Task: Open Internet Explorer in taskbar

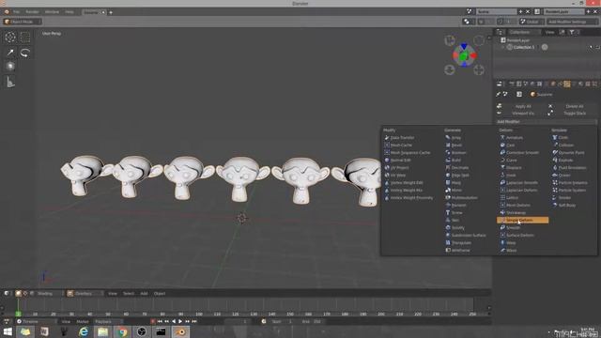Action: (84, 331)
